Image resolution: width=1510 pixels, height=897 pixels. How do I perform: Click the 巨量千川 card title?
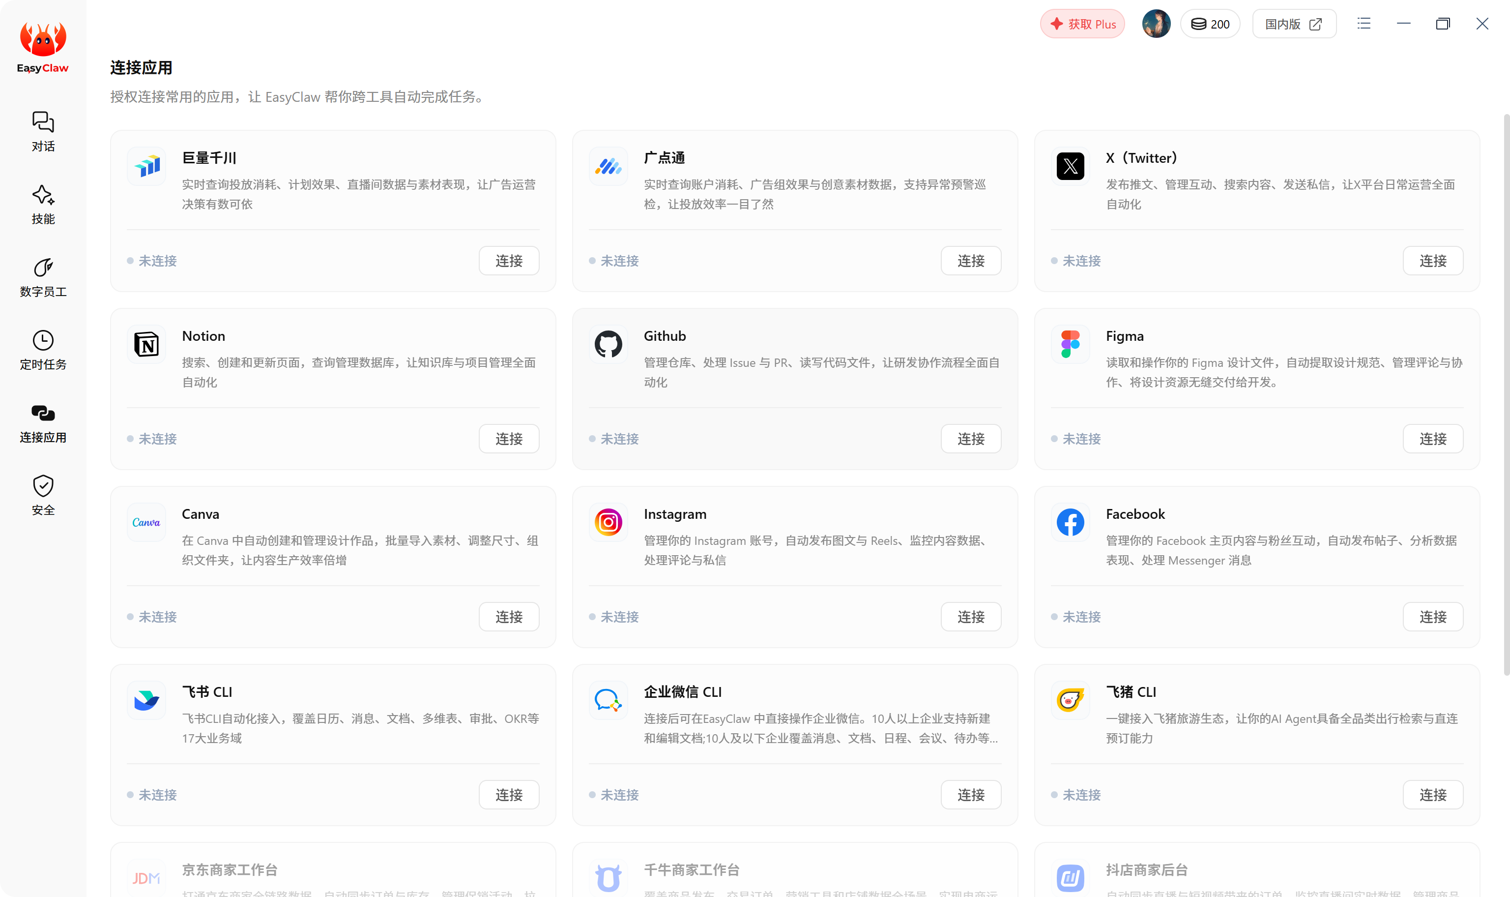pos(209,158)
